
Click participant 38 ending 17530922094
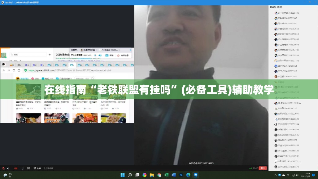pos(286,114)
